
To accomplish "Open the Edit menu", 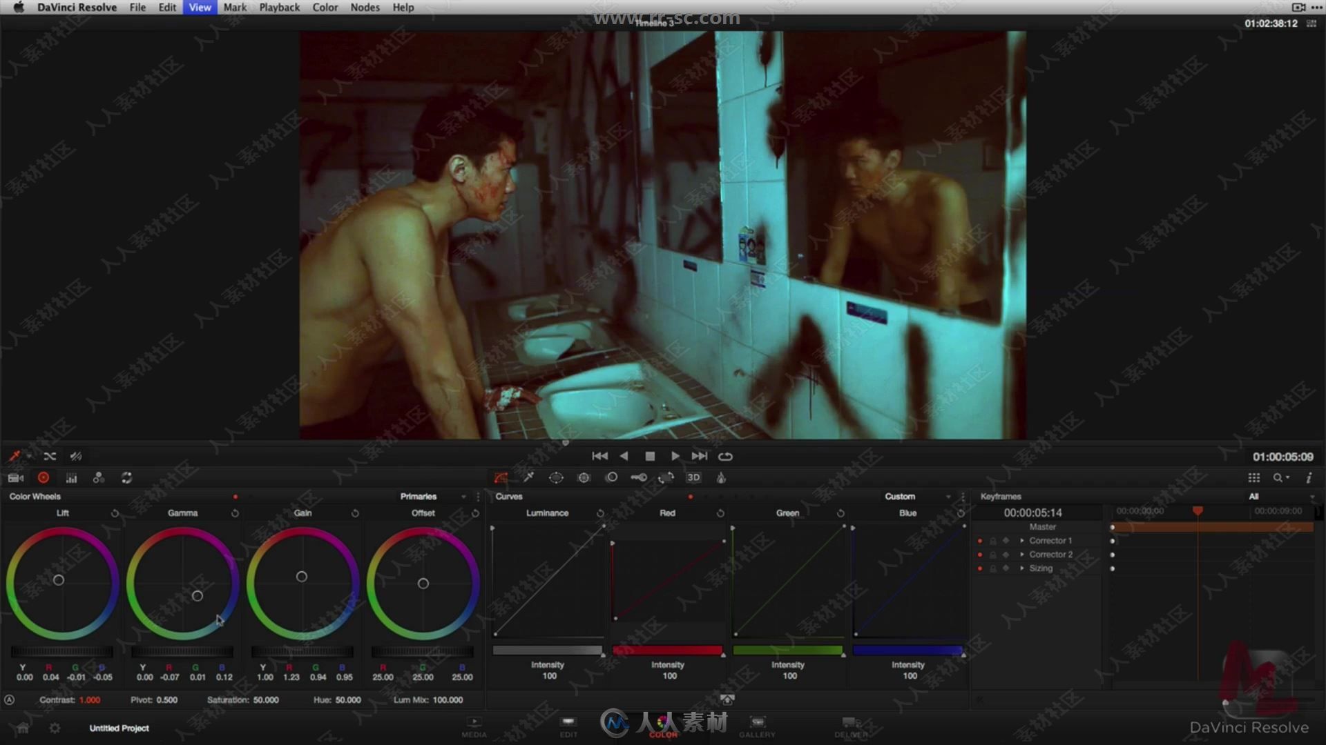I will 167,7.
